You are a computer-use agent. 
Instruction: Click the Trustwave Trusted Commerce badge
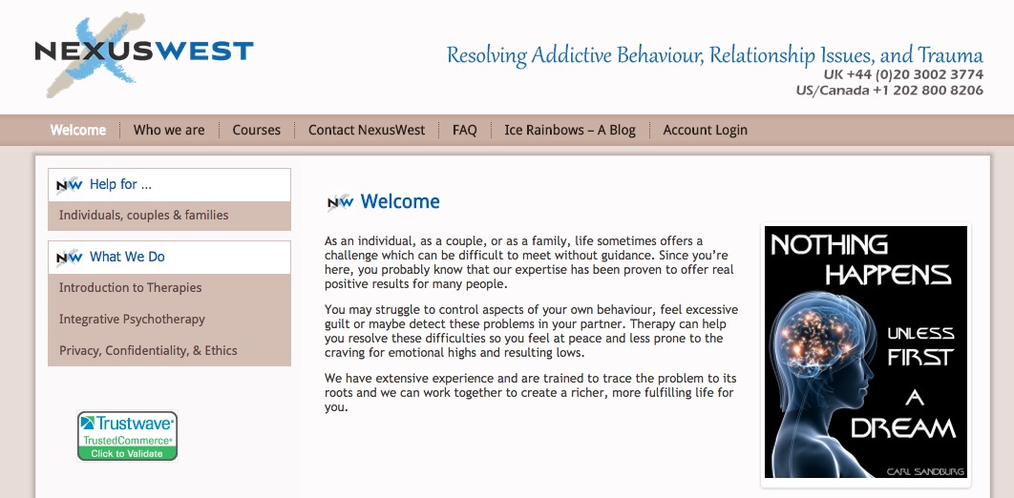tap(127, 436)
